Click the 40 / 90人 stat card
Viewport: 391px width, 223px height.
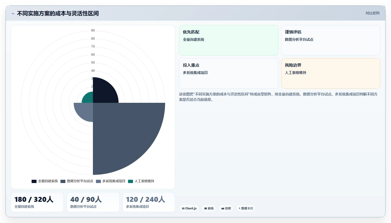coord(93,202)
